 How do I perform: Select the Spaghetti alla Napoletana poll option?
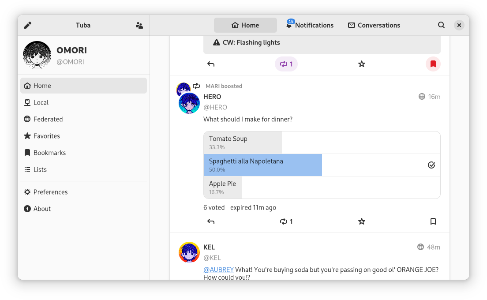point(322,165)
